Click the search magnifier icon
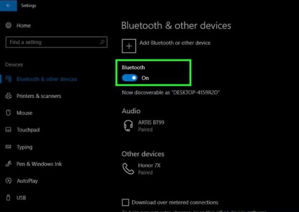Image resolution: width=299 pixels, height=212 pixels. 102,42
